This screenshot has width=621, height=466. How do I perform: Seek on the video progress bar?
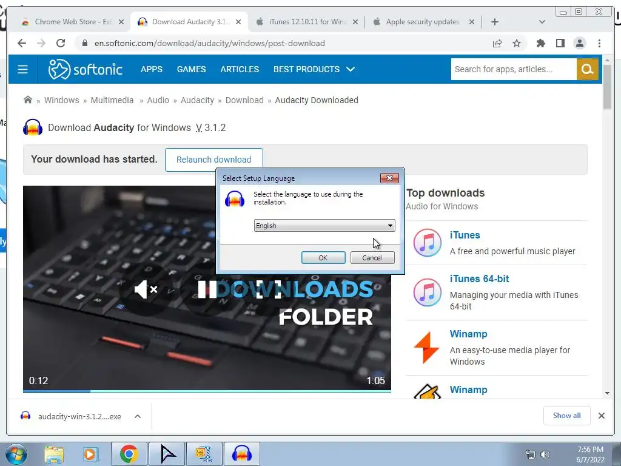click(207, 391)
